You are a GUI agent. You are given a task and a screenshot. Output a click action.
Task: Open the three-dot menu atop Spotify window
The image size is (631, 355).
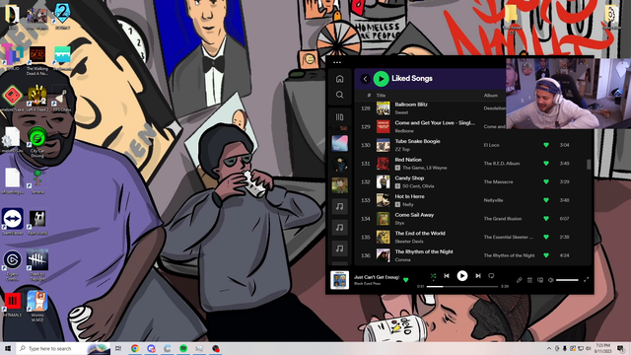click(x=337, y=62)
